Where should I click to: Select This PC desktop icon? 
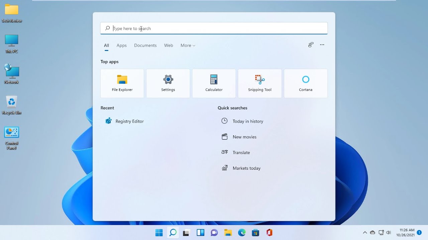[12, 44]
